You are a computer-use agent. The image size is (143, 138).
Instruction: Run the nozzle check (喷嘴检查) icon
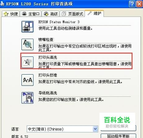pyautogui.click(x=27, y=44)
